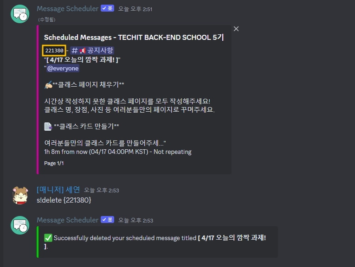Dismiss the embed with the X button
Screen dimensions: 355x267
click(x=236, y=29)
